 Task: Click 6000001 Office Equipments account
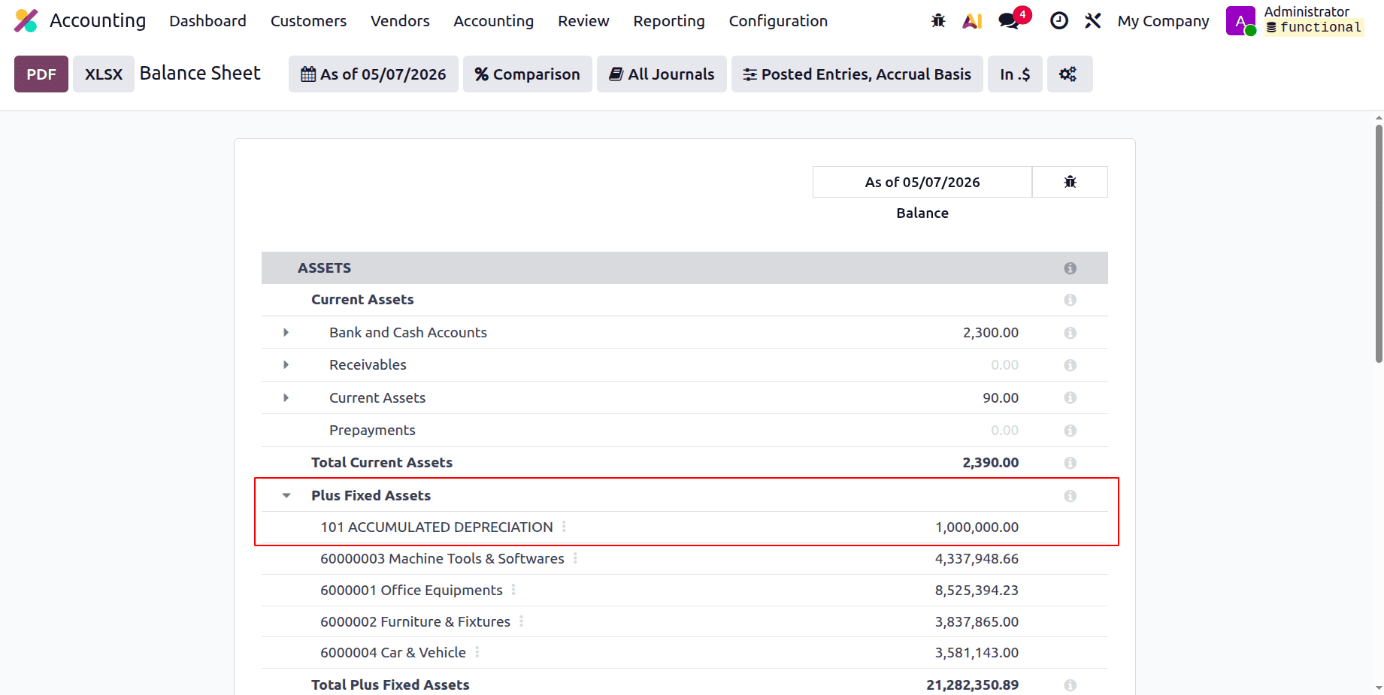pyautogui.click(x=411, y=590)
